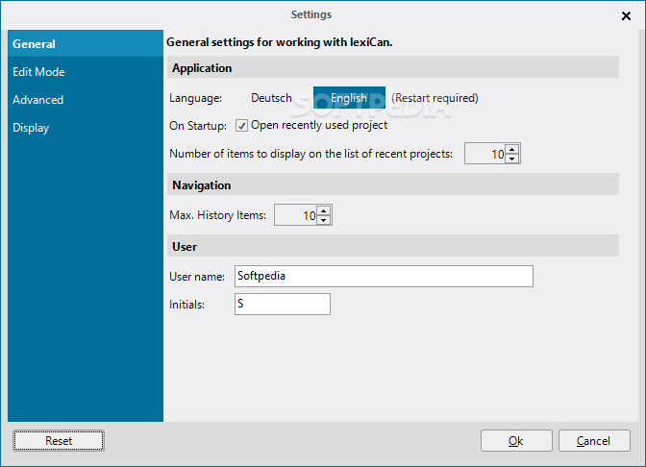Viewport: 646px width, 467px height.
Task: Click the 'Open recently used project' label
Action: coord(319,125)
